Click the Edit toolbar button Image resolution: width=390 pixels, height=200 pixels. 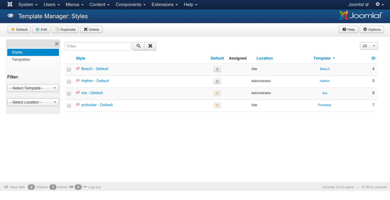point(41,29)
